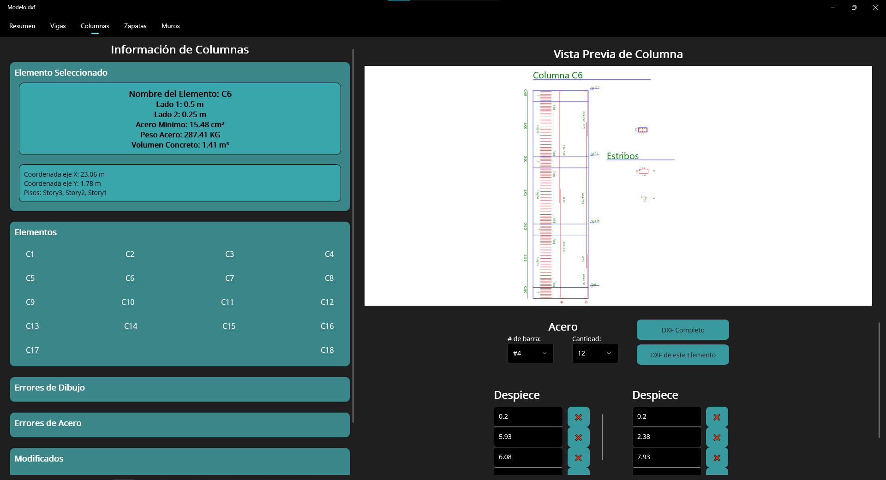Click the Columna C6 preview drawing

pyautogui.click(x=618, y=186)
